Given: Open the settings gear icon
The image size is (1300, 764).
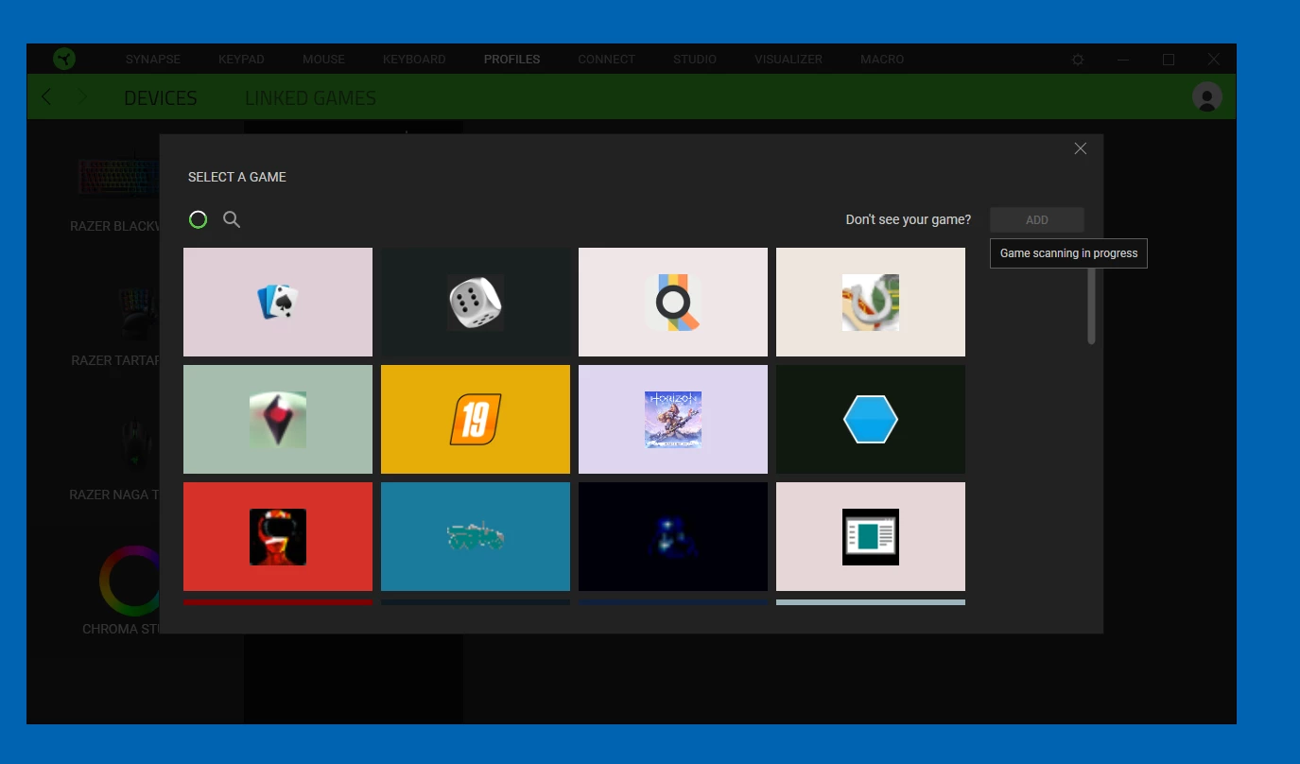Looking at the screenshot, I should 1078,60.
